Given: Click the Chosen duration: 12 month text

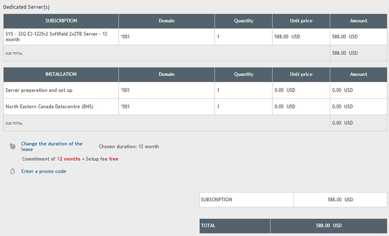Looking at the screenshot, I should click(129, 146).
